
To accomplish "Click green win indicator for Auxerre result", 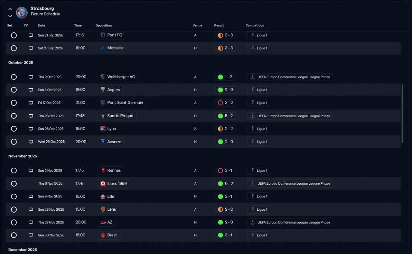I will [220, 142].
